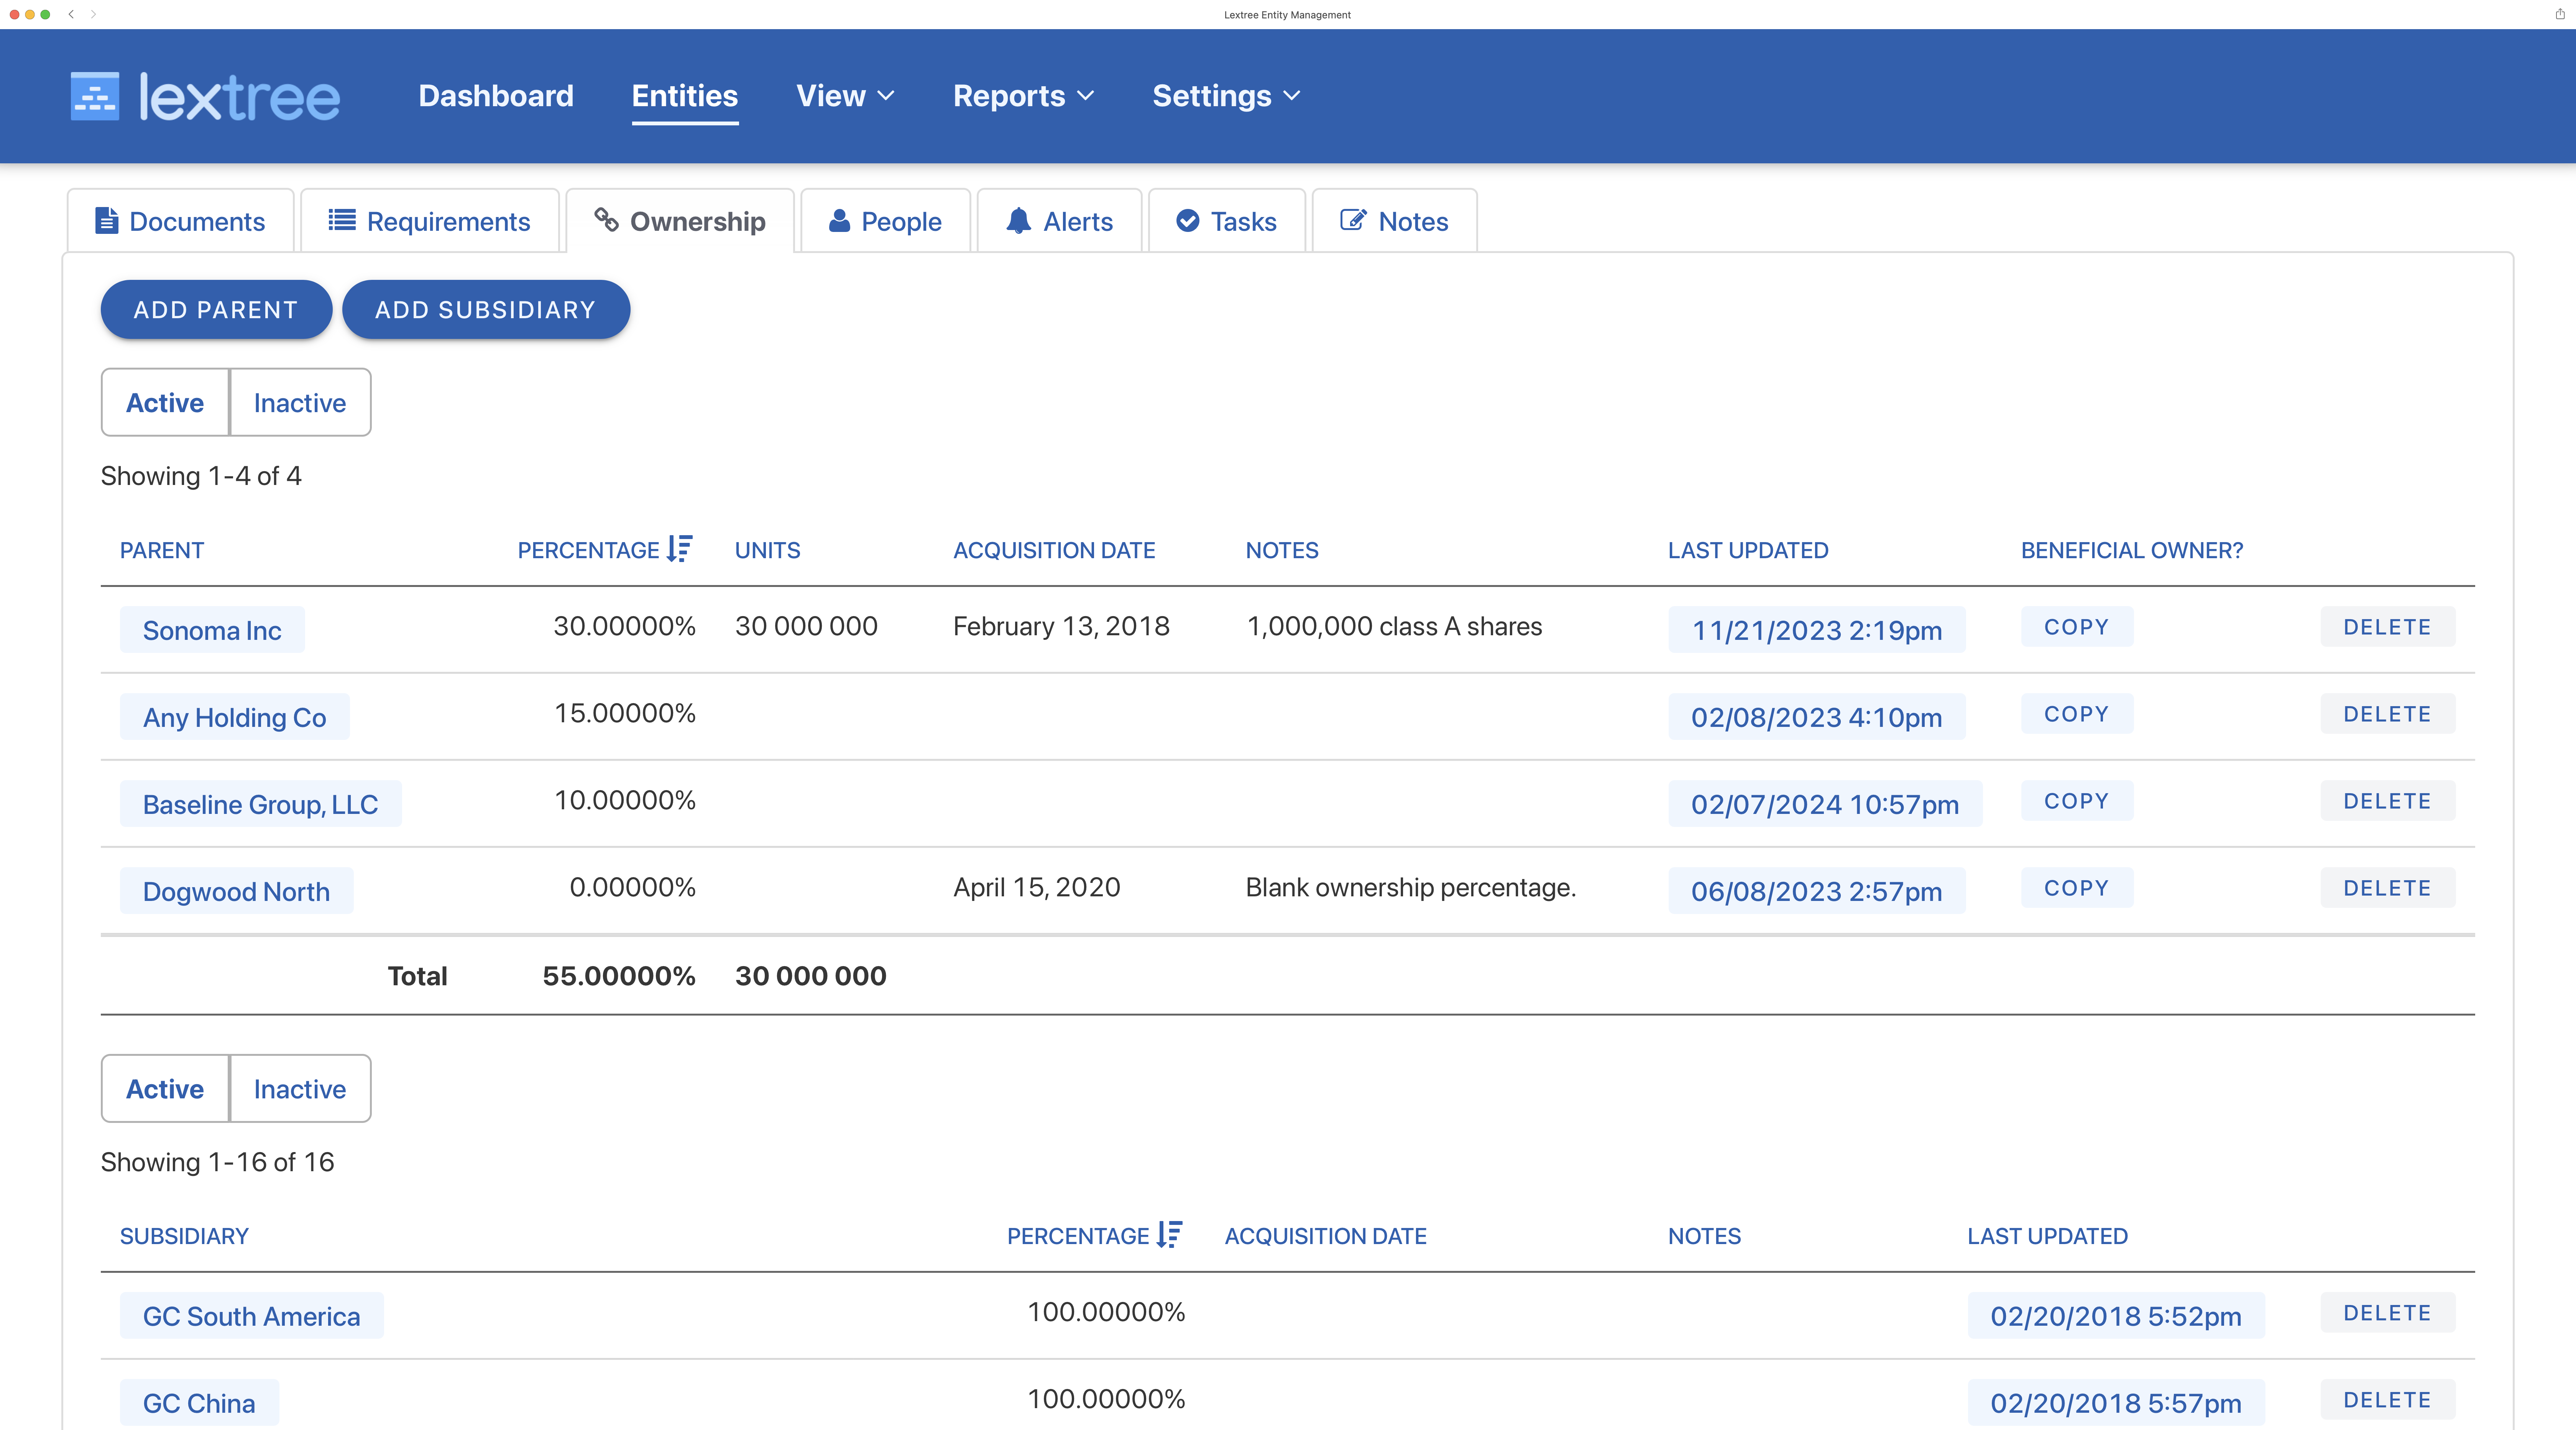
Task: Copy the Any Holding Co row
Action: [x=2077, y=714]
